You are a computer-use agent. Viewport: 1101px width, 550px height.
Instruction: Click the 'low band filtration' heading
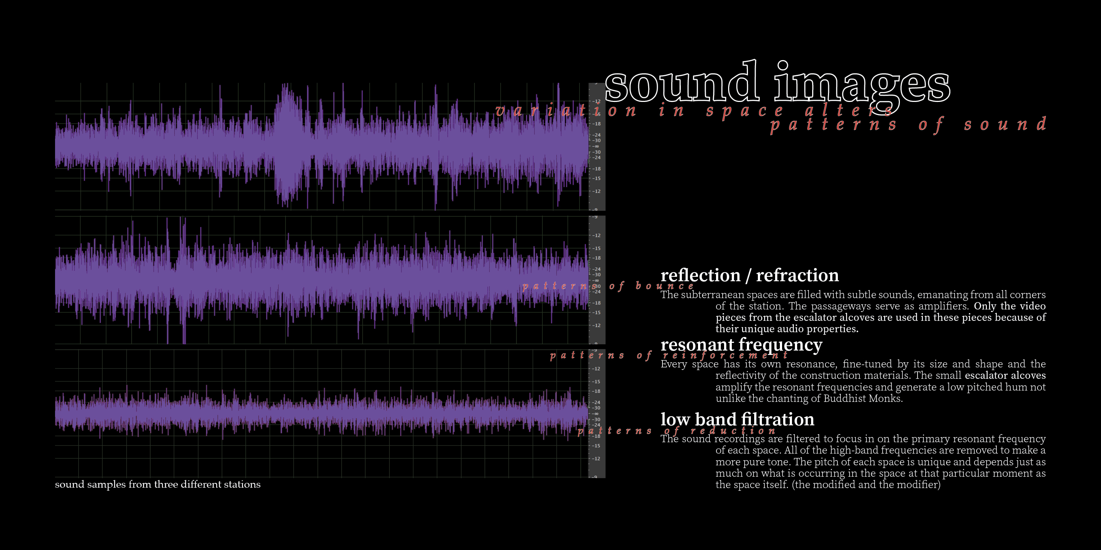[737, 419]
